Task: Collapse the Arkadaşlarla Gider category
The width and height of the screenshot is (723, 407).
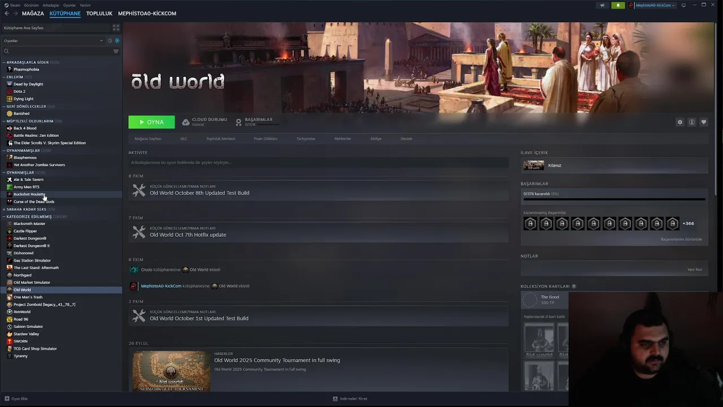Action: (4, 62)
